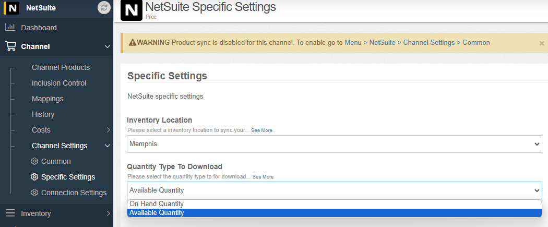Click the Inventory Location field label

(x=159, y=120)
